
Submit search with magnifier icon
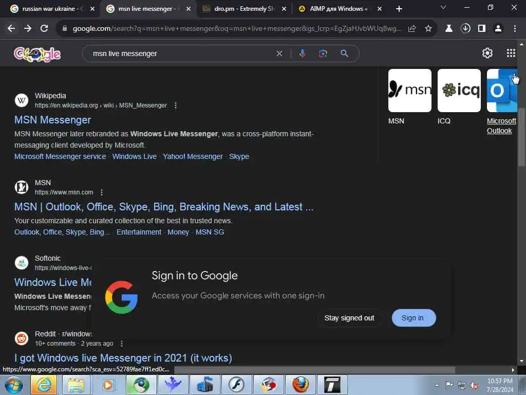(x=344, y=53)
